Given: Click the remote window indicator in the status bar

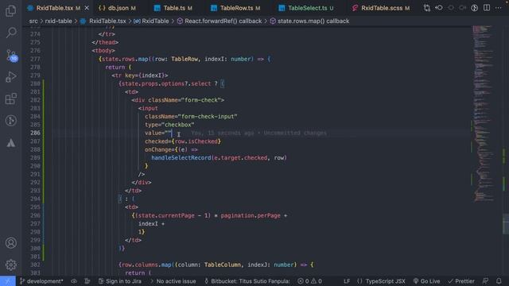Looking at the screenshot, I should pyautogui.click(x=8, y=281).
